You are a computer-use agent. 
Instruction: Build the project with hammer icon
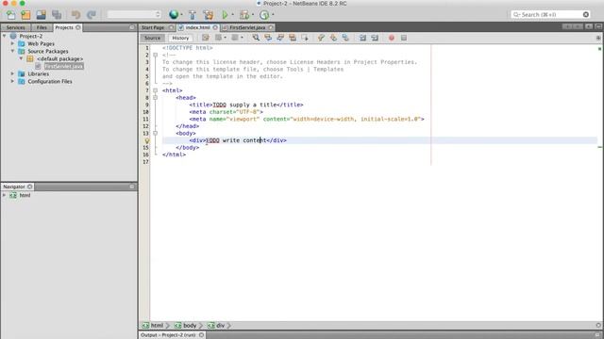point(193,15)
